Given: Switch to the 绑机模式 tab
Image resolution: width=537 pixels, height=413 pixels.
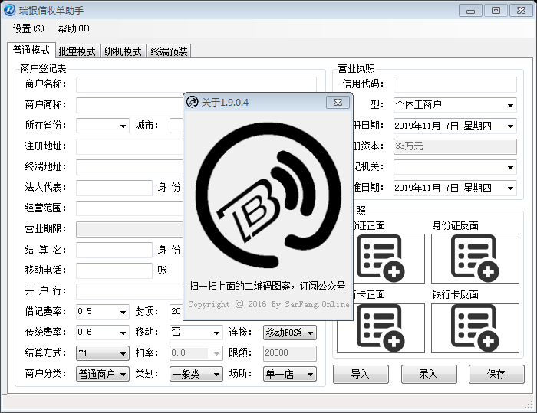Looking at the screenshot, I should pos(123,51).
